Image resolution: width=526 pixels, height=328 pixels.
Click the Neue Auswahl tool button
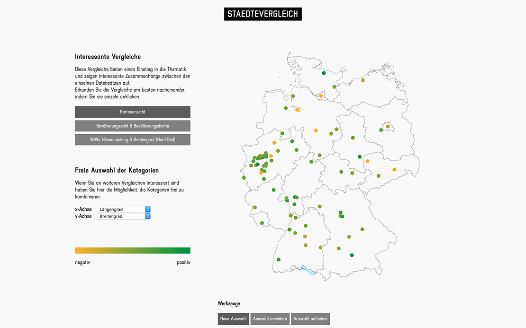(233, 319)
